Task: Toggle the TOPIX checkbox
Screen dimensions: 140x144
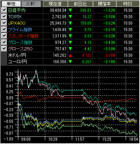Action: pos(4,16)
